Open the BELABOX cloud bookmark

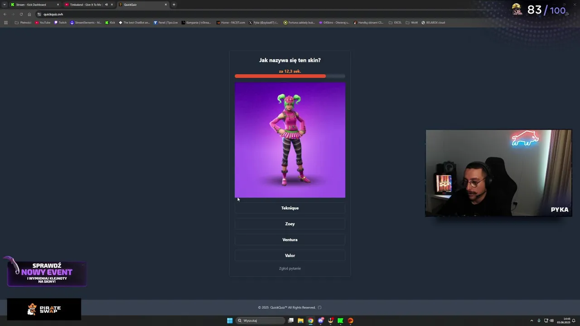[433, 23]
